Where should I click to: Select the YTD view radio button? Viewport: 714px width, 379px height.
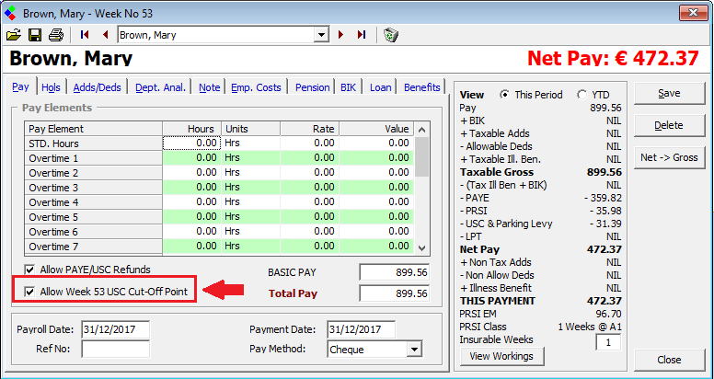[582, 95]
